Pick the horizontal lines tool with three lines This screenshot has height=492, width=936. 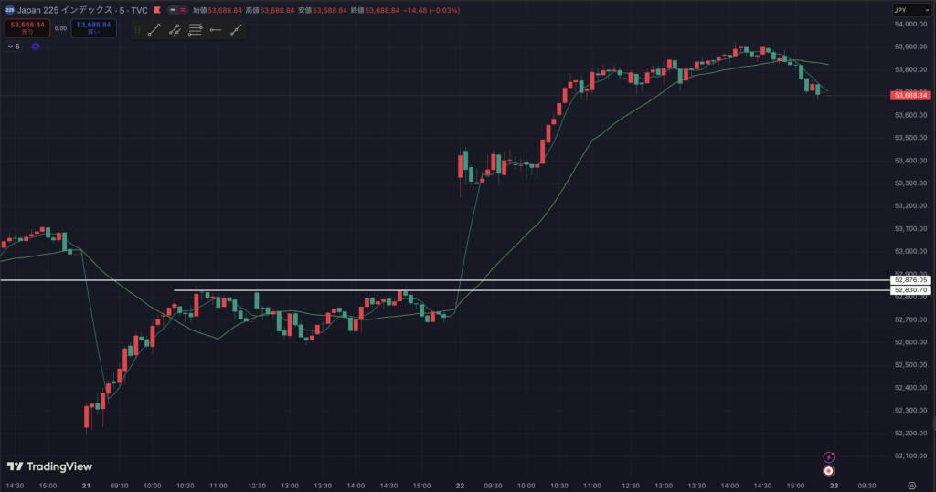pyautogui.click(x=195, y=30)
